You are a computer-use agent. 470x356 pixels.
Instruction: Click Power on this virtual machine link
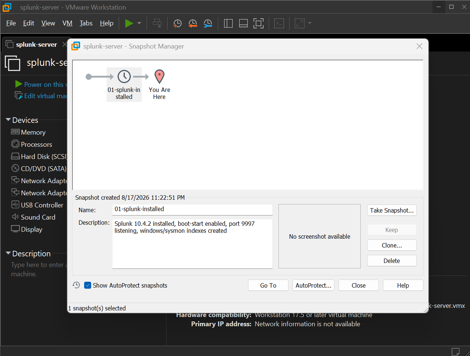click(41, 84)
